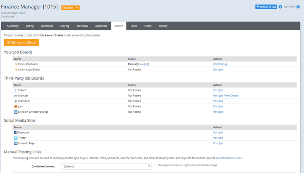The height and width of the screenshot is (173, 304).
Task: Click the Facebook icon
Action: click(x=16, y=132)
